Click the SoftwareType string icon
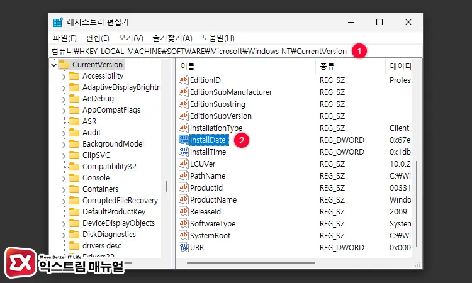Screen dimensions: 472x283 [x=184, y=223]
